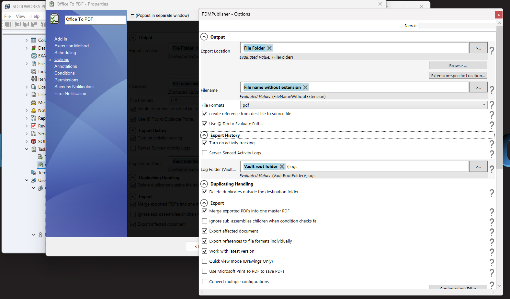Open the File Formats pdf dropdown
510x299 pixels.
363,105
